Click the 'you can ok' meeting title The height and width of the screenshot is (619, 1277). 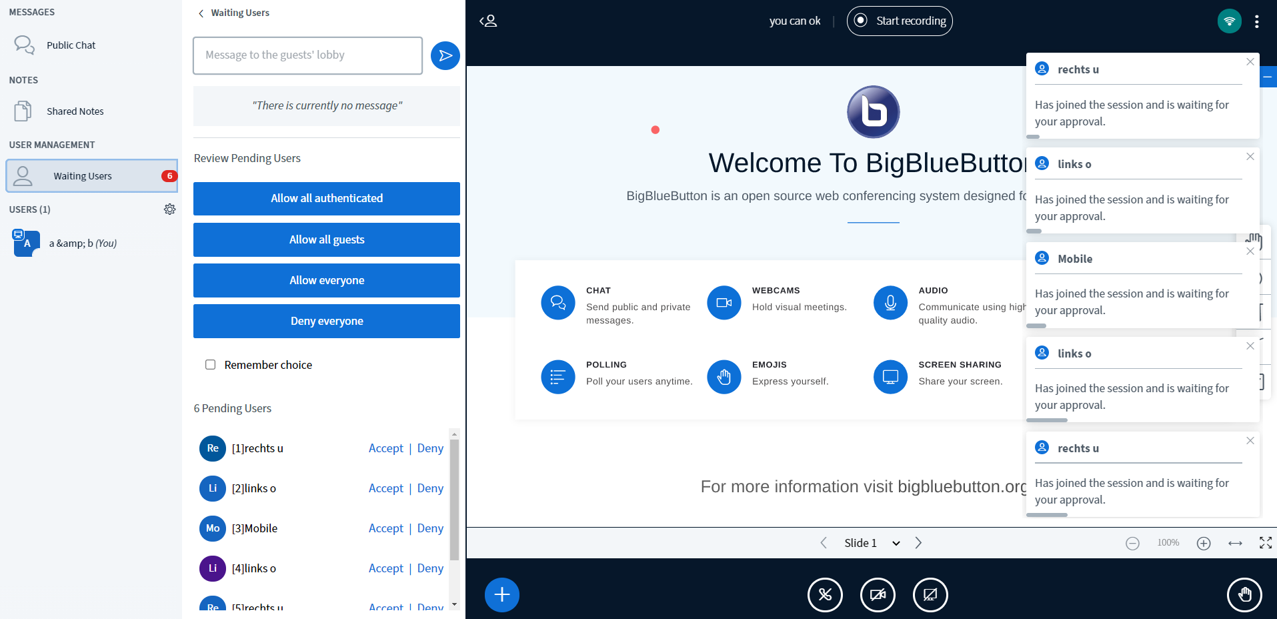click(x=795, y=21)
